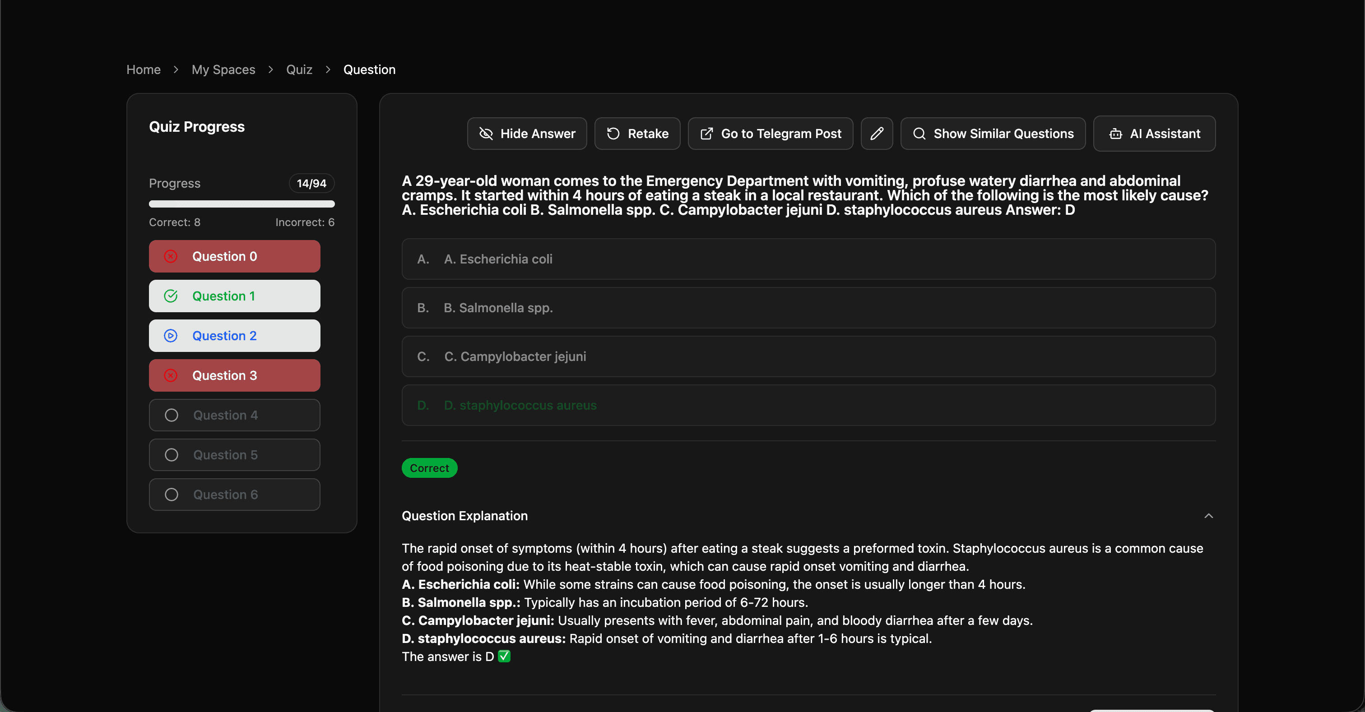This screenshot has width=1365, height=712.
Task: Click the green checkmark after answer D
Action: click(x=504, y=657)
